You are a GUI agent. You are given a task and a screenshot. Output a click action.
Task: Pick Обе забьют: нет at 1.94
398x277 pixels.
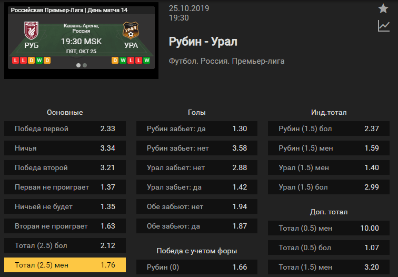197,206
